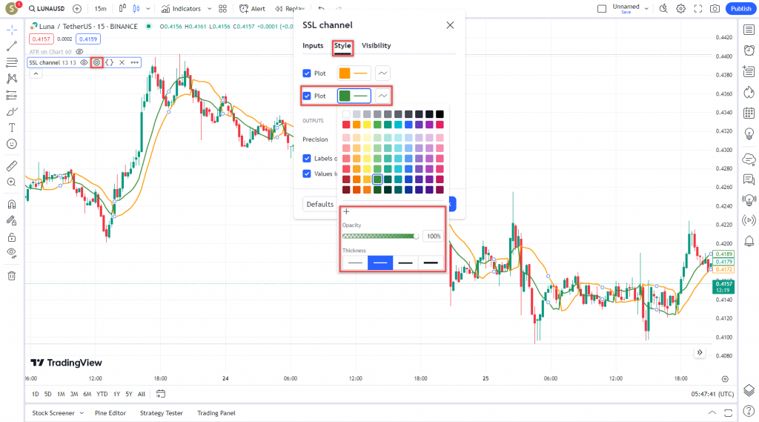
Task: Click the trash remove objects icon
Action: point(12,276)
